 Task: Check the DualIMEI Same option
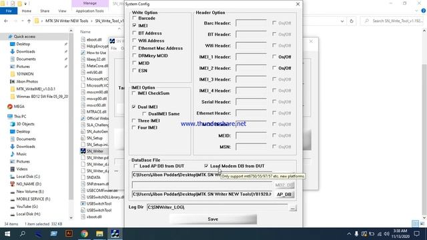click(144, 114)
